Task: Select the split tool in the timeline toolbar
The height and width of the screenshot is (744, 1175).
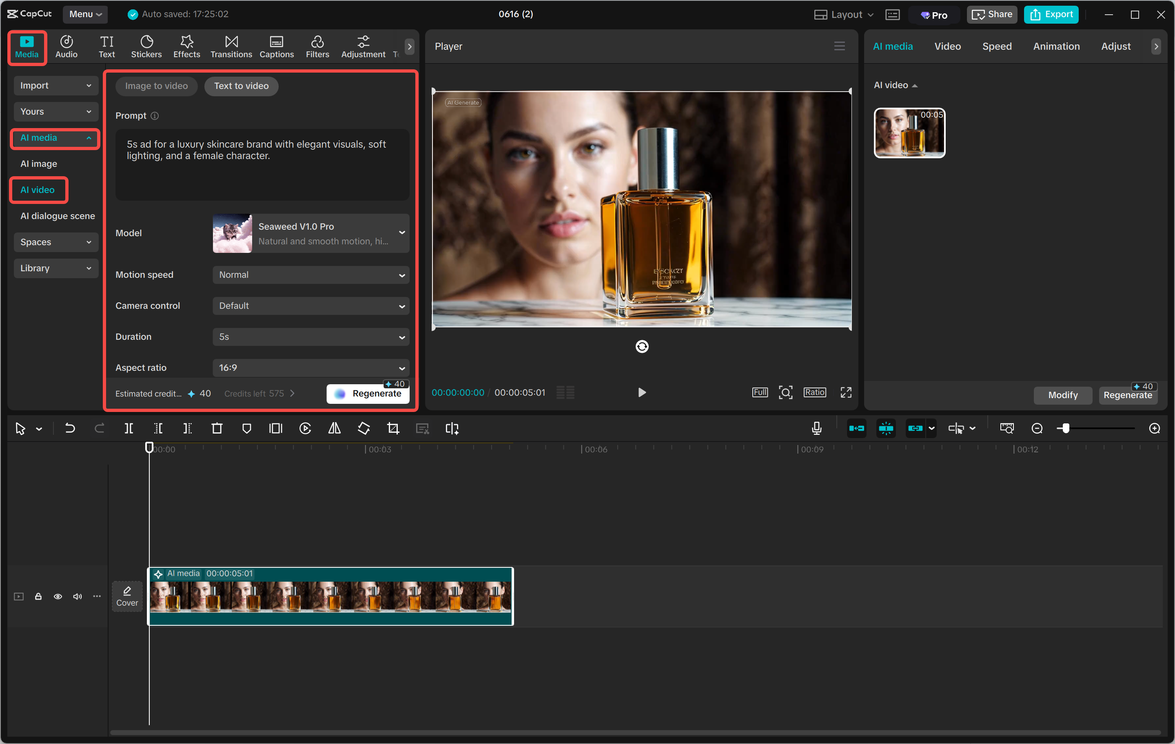Action: point(129,428)
